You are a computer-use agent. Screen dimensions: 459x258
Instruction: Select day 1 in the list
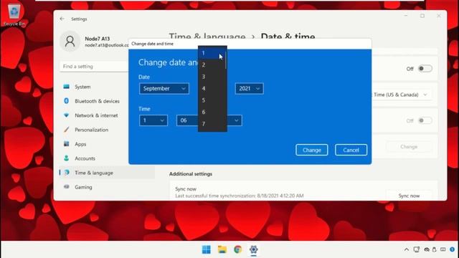tap(212, 53)
